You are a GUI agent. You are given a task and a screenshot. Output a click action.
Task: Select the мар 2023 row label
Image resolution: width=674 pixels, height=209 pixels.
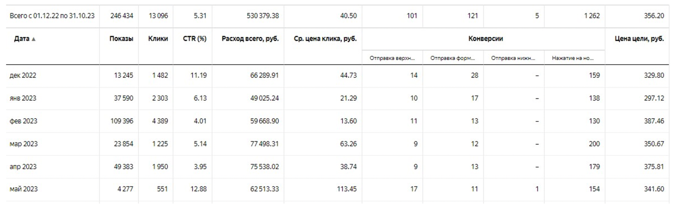[23, 144]
